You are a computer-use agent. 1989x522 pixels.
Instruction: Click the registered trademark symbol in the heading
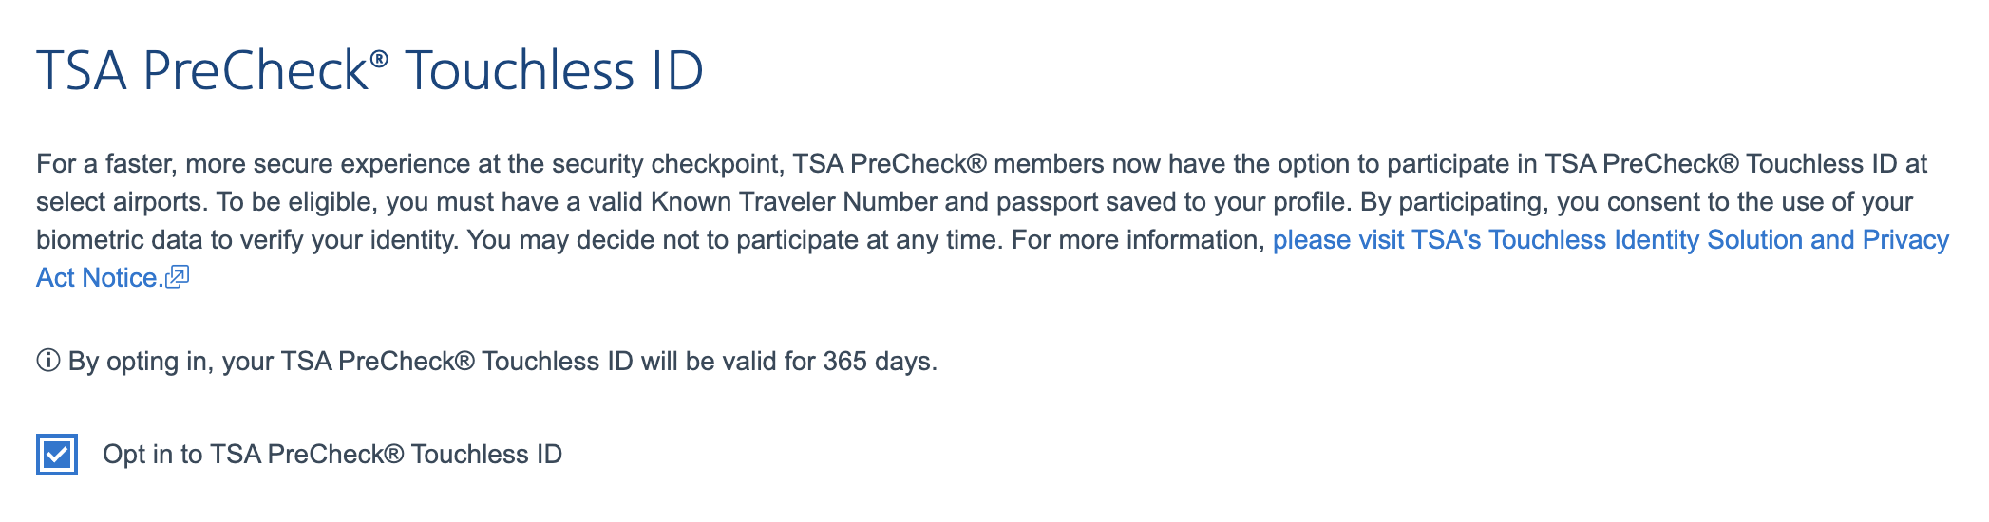379,59
